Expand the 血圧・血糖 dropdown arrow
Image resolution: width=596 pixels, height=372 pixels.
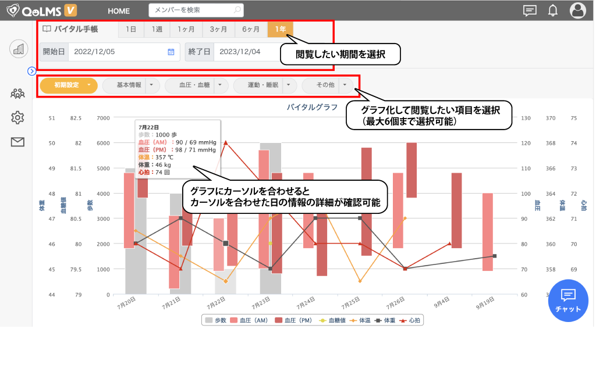click(x=221, y=85)
